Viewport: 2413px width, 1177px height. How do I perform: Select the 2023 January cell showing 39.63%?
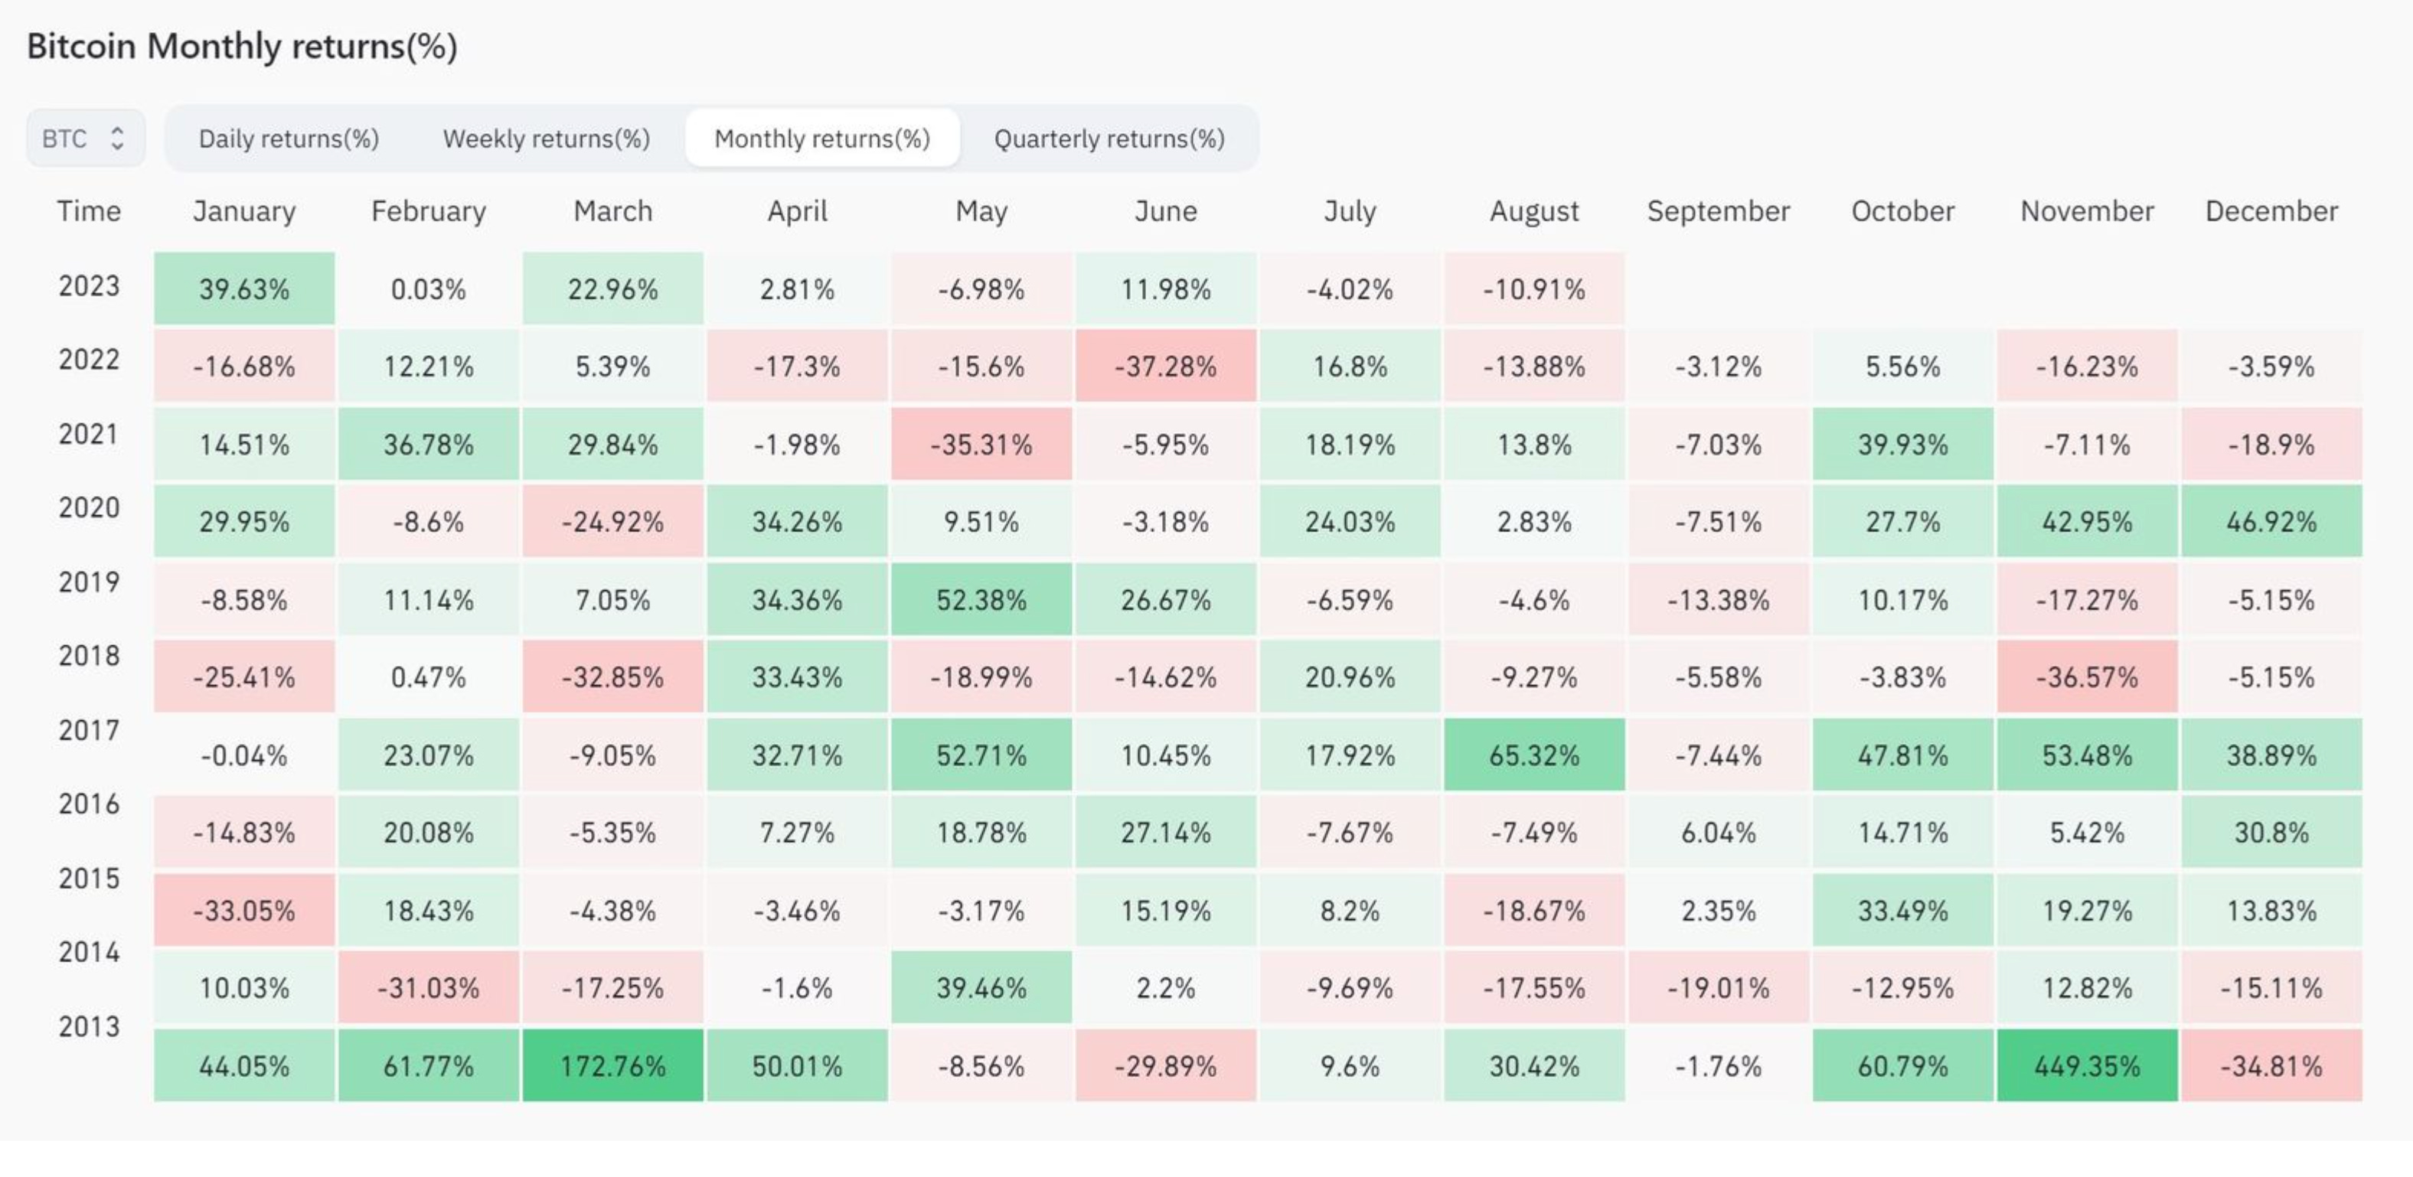point(243,289)
